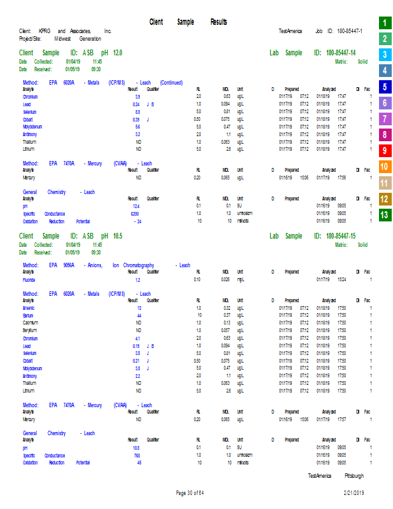Open section tab 2
Screen dimensions: 393x509
click(x=383, y=39)
